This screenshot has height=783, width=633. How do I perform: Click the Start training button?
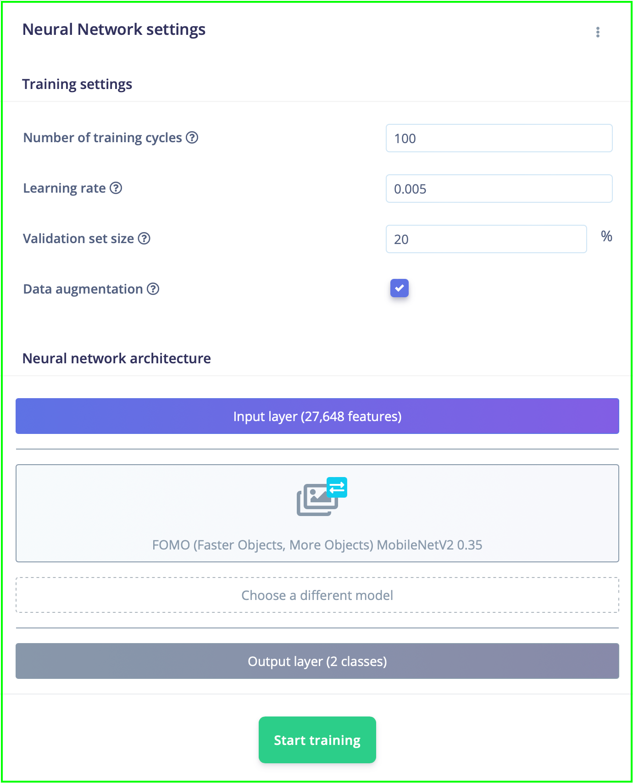(x=317, y=740)
